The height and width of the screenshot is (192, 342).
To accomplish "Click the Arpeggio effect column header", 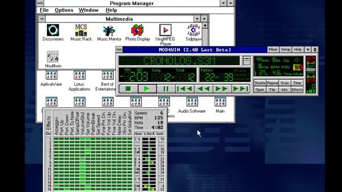I will [x=56, y=126].
